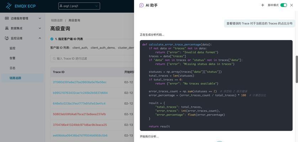The height and width of the screenshot is (142, 298).
Task: Click the 监控运维 monitor icon
Action: 7,38
